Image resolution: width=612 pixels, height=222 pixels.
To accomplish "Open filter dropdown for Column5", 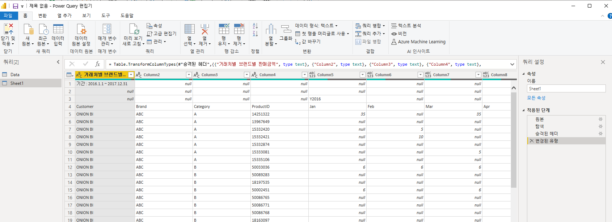I will tap(362, 75).
